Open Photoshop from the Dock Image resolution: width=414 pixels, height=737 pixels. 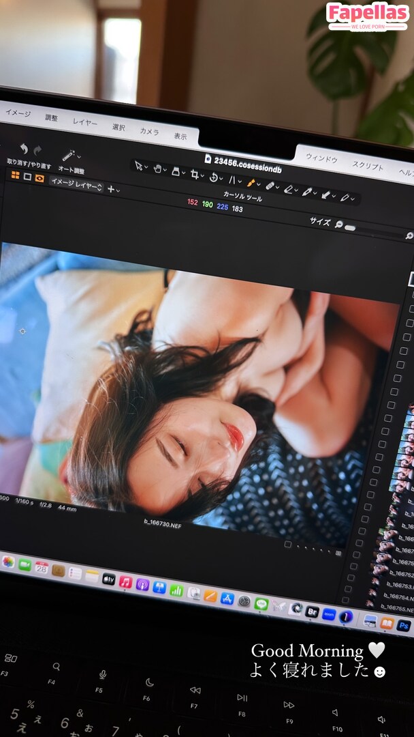404,625
